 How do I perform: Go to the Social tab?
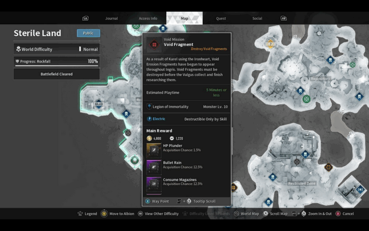click(257, 18)
